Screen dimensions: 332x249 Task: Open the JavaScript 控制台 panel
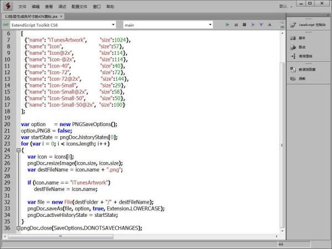308,25
